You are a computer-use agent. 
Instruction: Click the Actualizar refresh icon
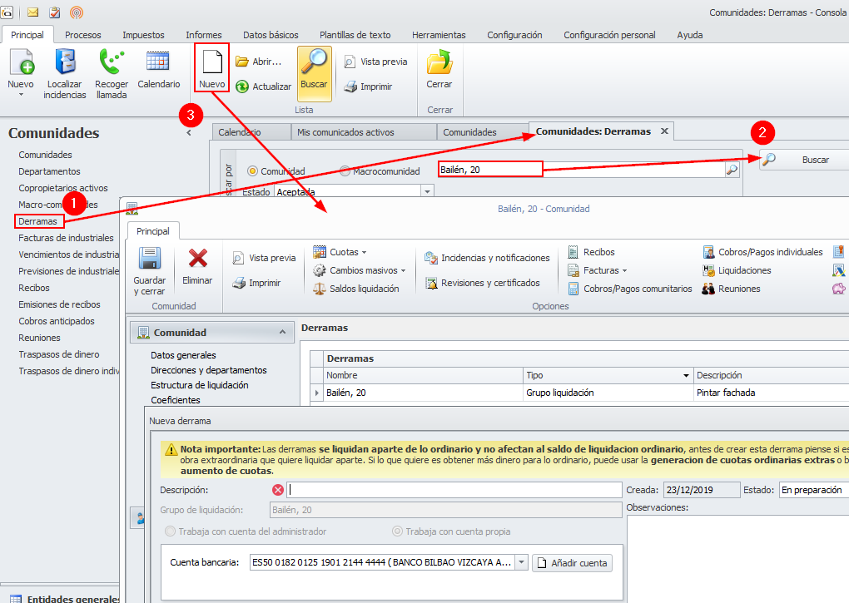[242, 86]
